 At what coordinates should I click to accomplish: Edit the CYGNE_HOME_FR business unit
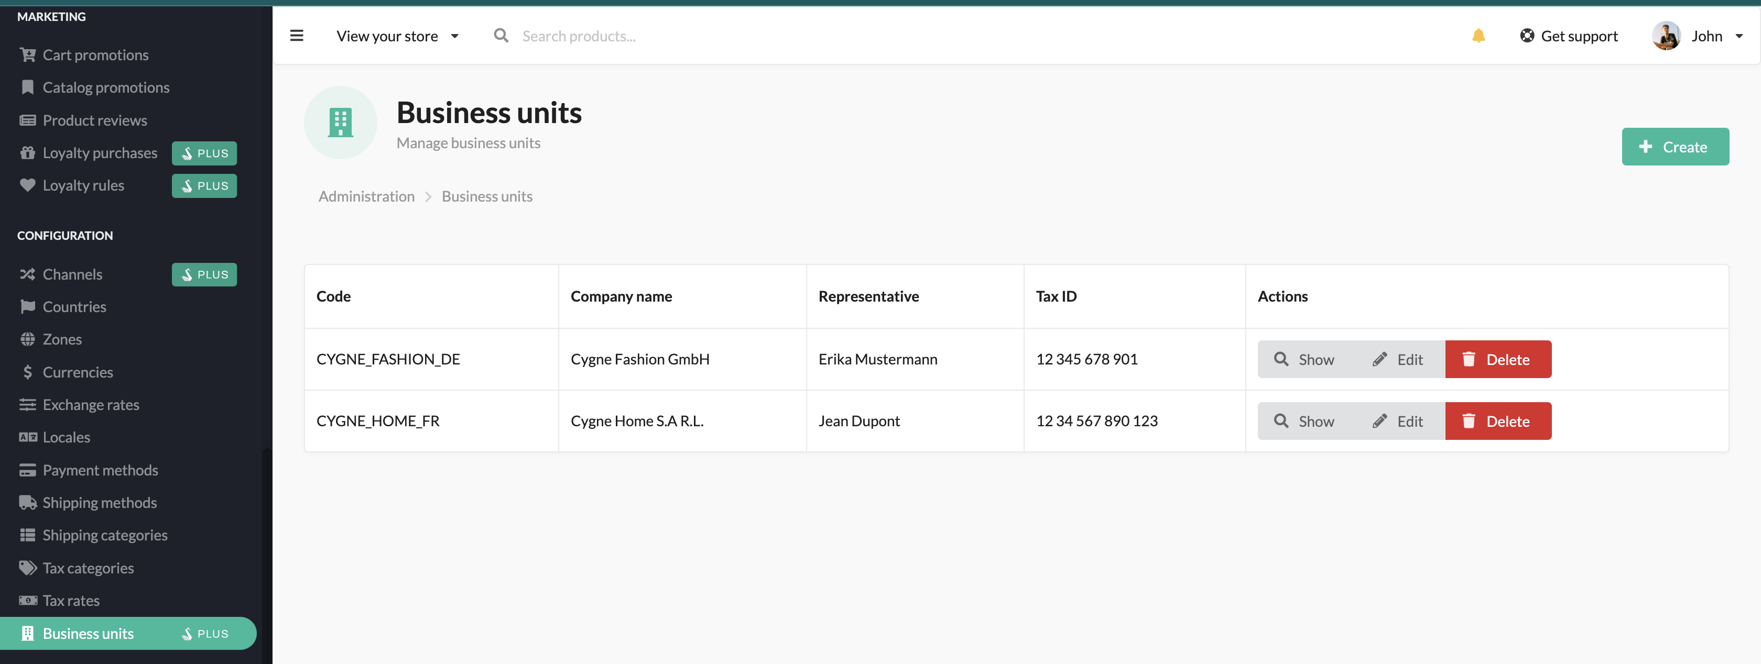coord(1397,422)
